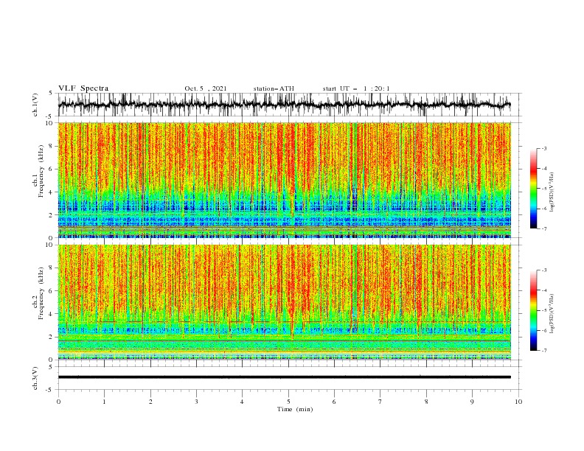Click inside the ch.2 spectrogram panel
The height and width of the screenshot is (451, 584).
284,302
